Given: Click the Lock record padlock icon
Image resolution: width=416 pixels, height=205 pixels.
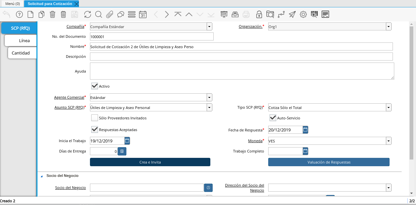Looking at the screenshot, I should [259, 14].
